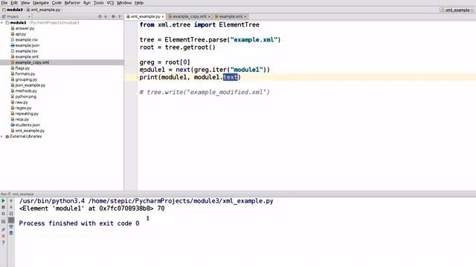Open the Refactor menu
This screenshot has height=267, width=476.
coord(72,3)
